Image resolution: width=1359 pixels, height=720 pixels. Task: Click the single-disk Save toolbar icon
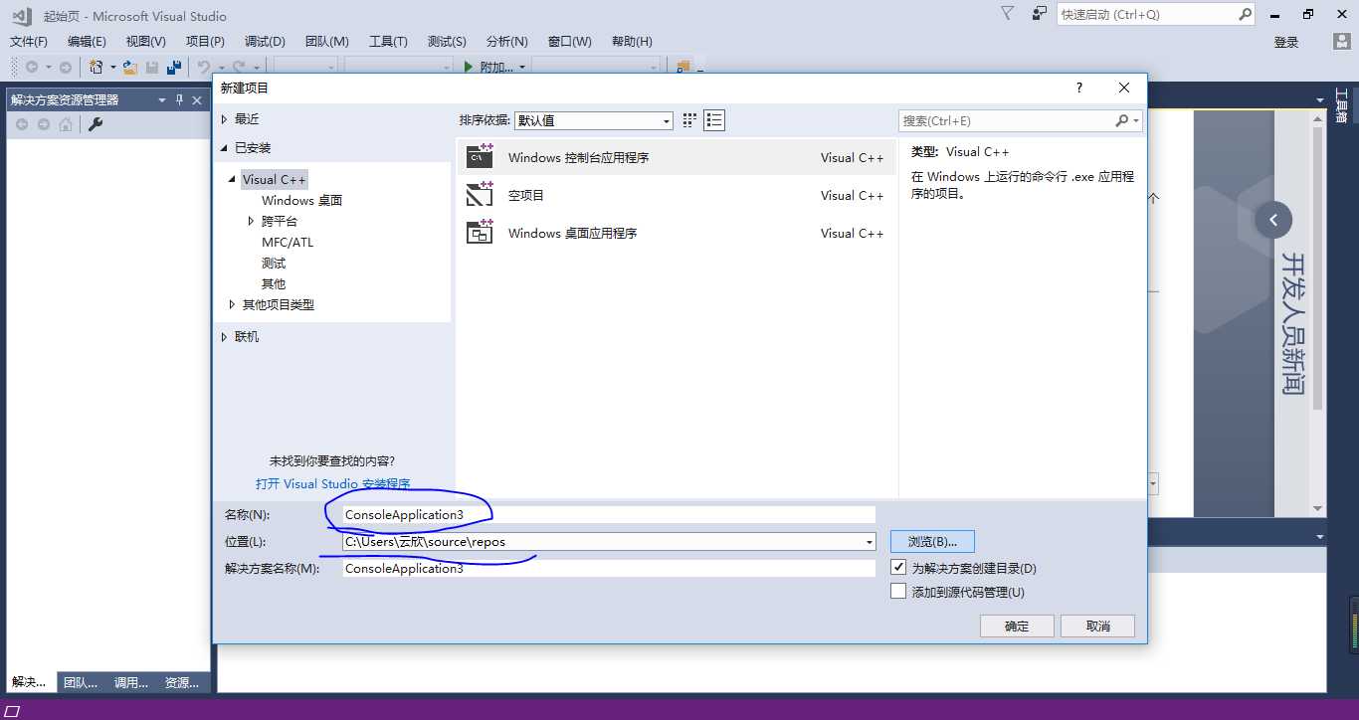(152, 68)
